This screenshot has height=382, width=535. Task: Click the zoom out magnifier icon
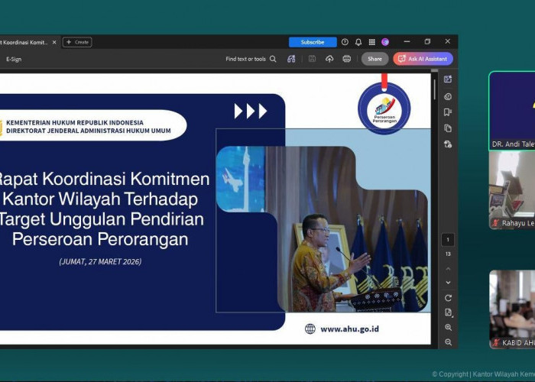[449, 342]
